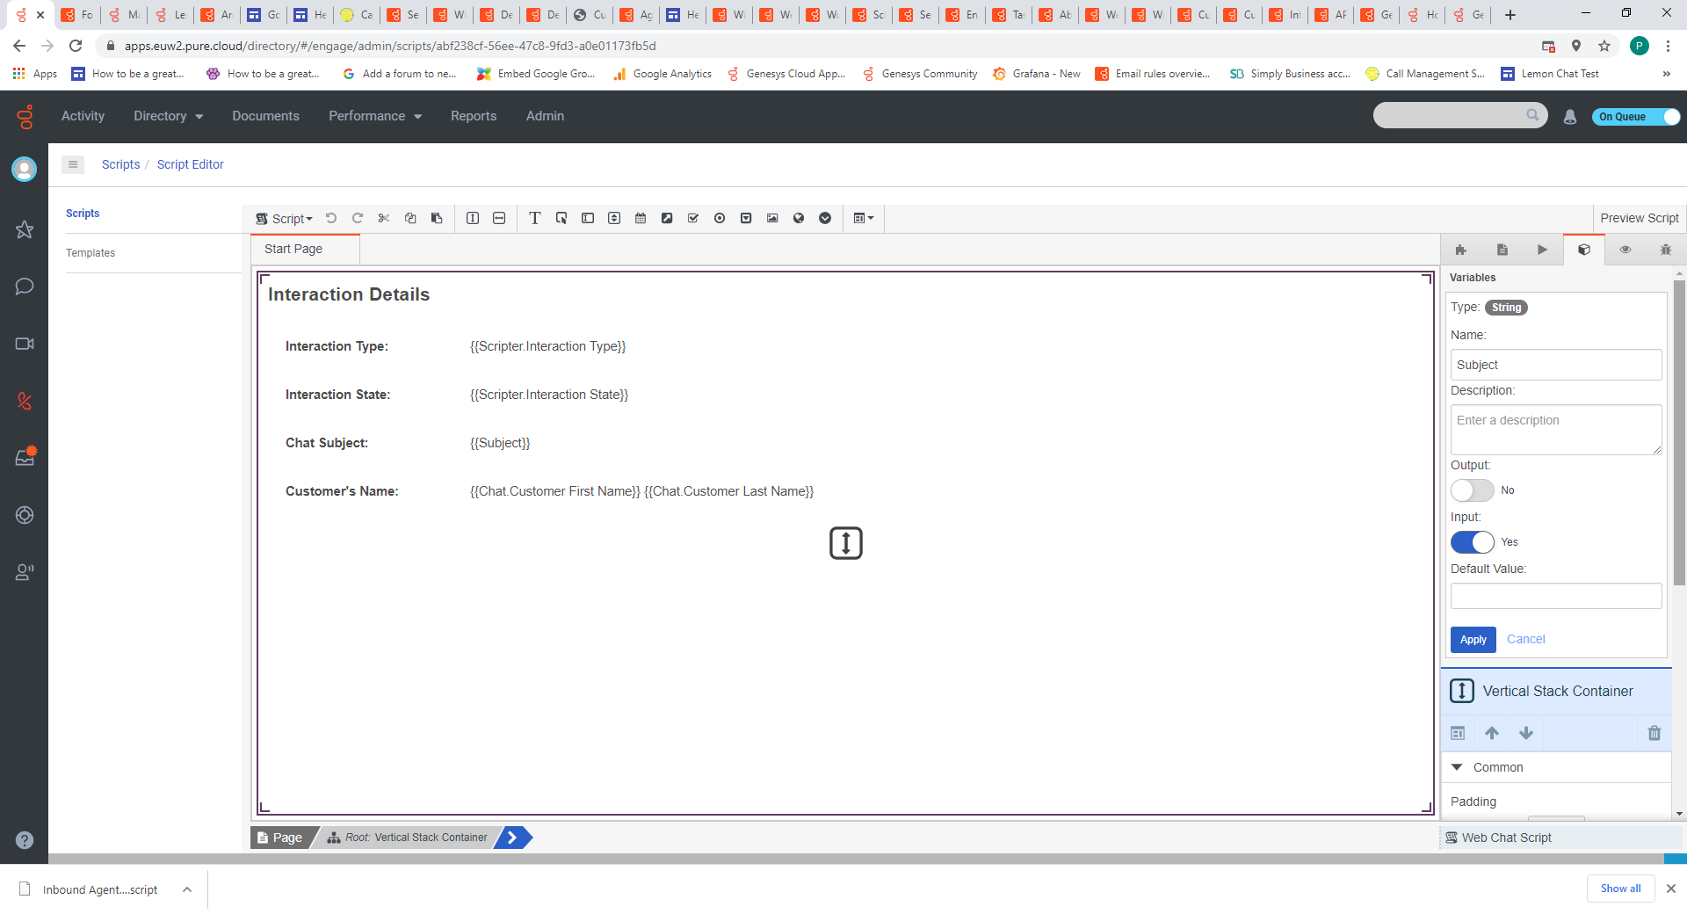Toggle the hamburger menu beside Scripts breadcrumb
The height and width of the screenshot is (914, 1687).
coord(73,164)
